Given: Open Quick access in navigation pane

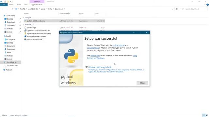Looking at the screenshot, I should pos(10,16).
